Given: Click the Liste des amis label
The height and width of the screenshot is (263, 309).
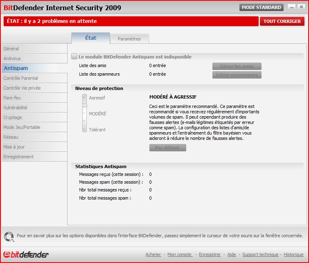Looking at the screenshot, I should point(92,65).
